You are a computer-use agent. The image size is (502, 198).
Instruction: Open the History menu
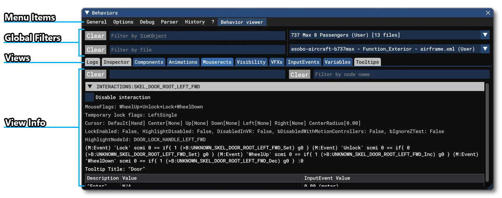[195, 22]
